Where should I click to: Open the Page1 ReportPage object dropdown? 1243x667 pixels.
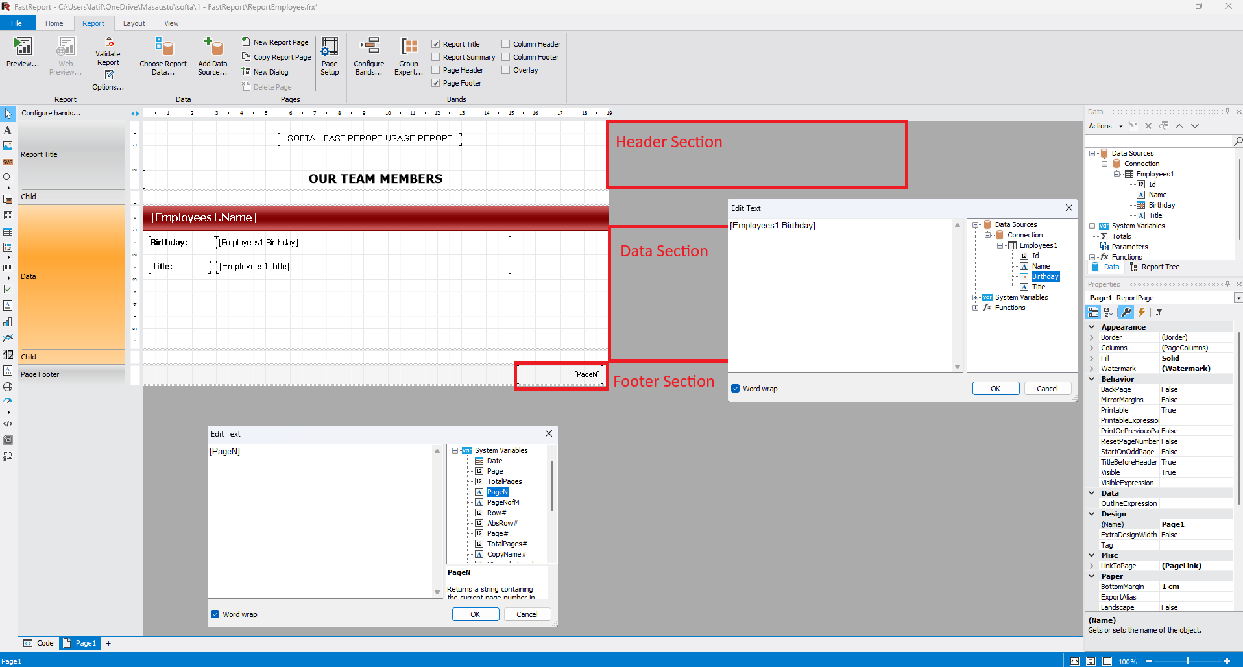pyautogui.click(x=1238, y=298)
